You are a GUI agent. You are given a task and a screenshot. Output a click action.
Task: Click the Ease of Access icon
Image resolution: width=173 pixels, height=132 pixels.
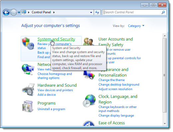(89, 123)
